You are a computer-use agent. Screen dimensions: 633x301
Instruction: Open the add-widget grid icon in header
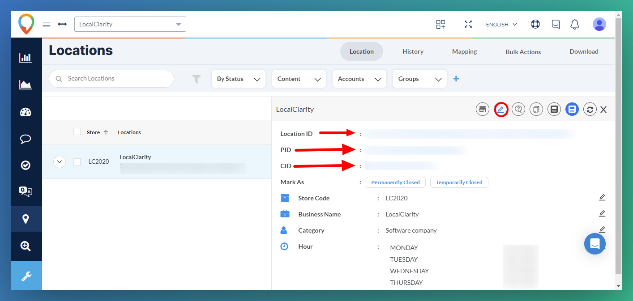pos(441,24)
